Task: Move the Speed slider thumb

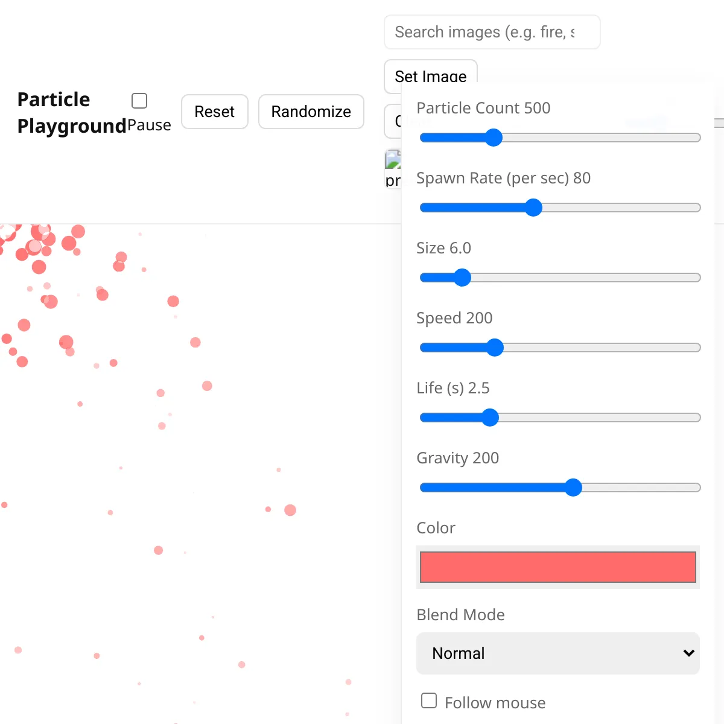Action: (495, 348)
